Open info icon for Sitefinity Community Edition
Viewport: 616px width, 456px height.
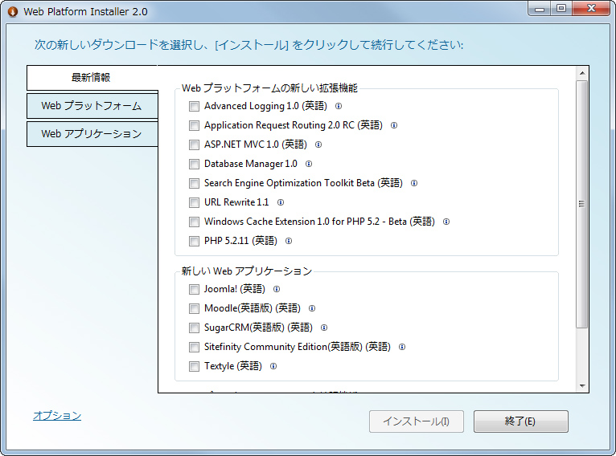click(x=402, y=347)
